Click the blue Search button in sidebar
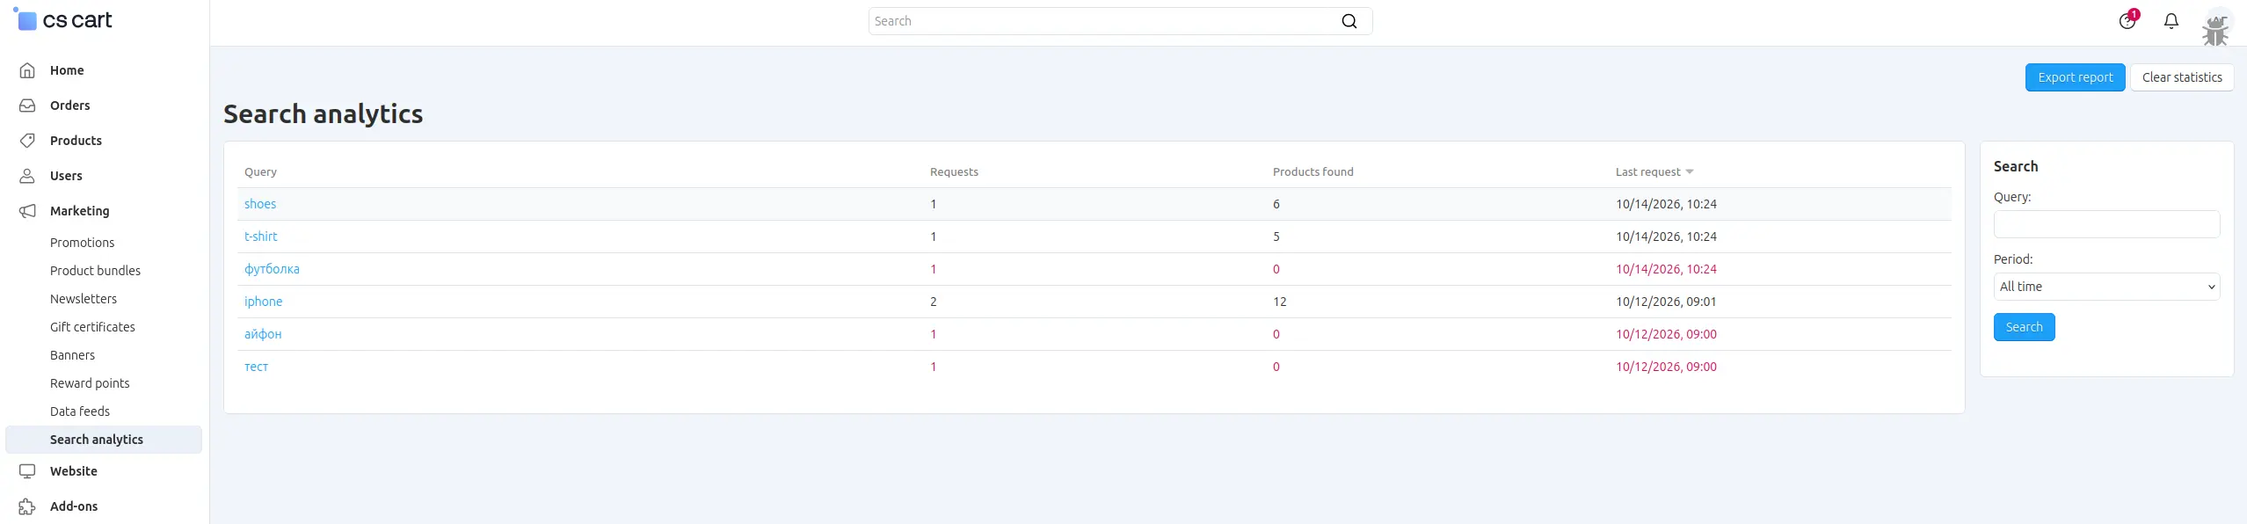The width and height of the screenshot is (2247, 524). 2024,327
